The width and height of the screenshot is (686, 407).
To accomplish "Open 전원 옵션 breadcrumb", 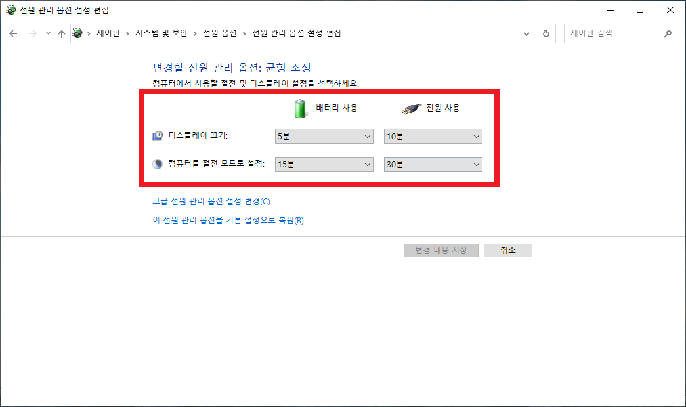I will tap(220, 33).
